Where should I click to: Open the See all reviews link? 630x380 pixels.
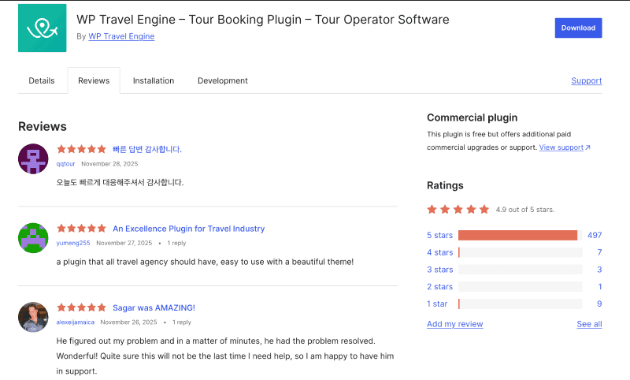(589, 324)
